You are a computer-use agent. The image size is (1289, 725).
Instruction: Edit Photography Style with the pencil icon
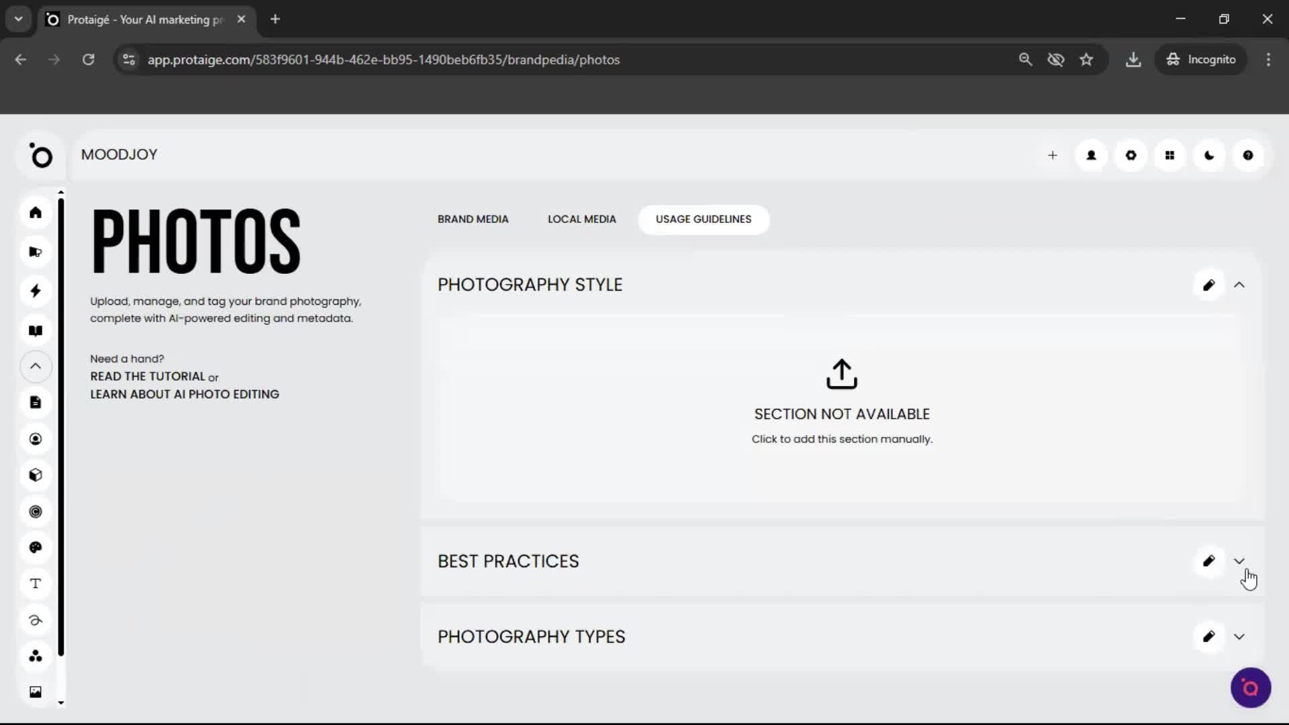1208,284
